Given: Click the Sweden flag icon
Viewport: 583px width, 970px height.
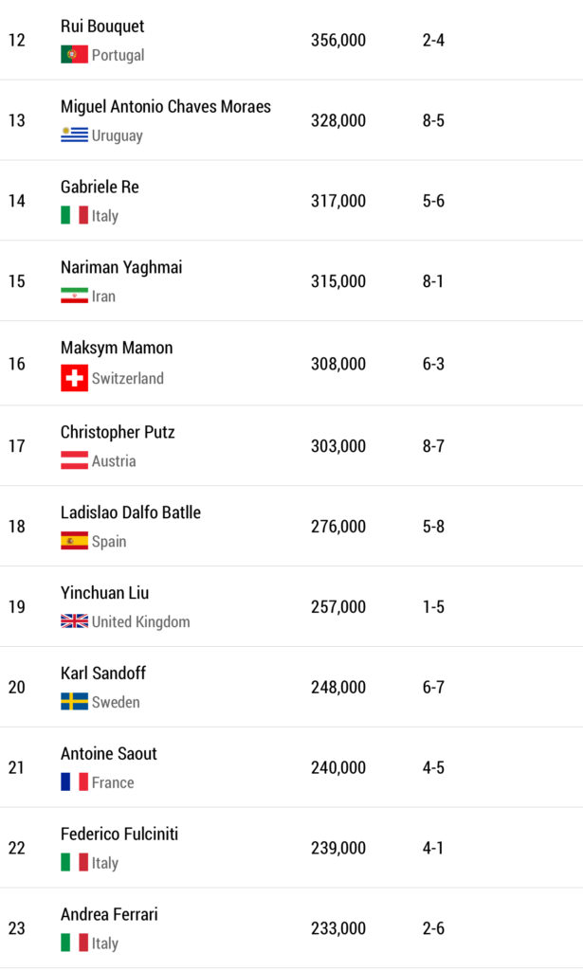Looking at the screenshot, I should (x=74, y=702).
